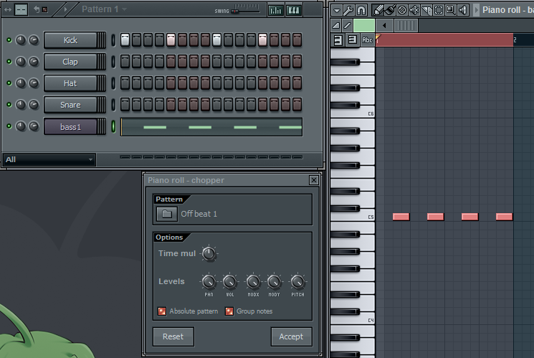The height and width of the screenshot is (358, 534).
Task: Click the speaker playback tool icon
Action: tap(463, 10)
